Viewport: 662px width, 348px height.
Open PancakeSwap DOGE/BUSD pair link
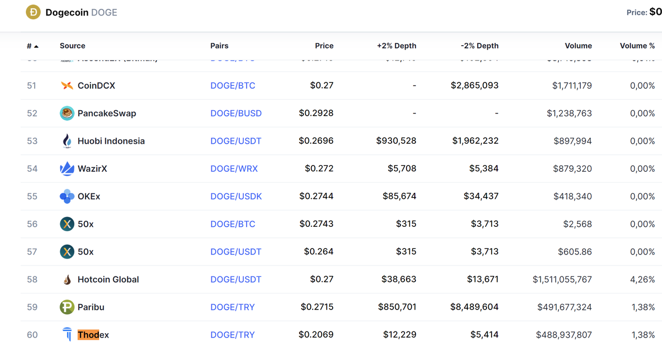pyautogui.click(x=236, y=113)
